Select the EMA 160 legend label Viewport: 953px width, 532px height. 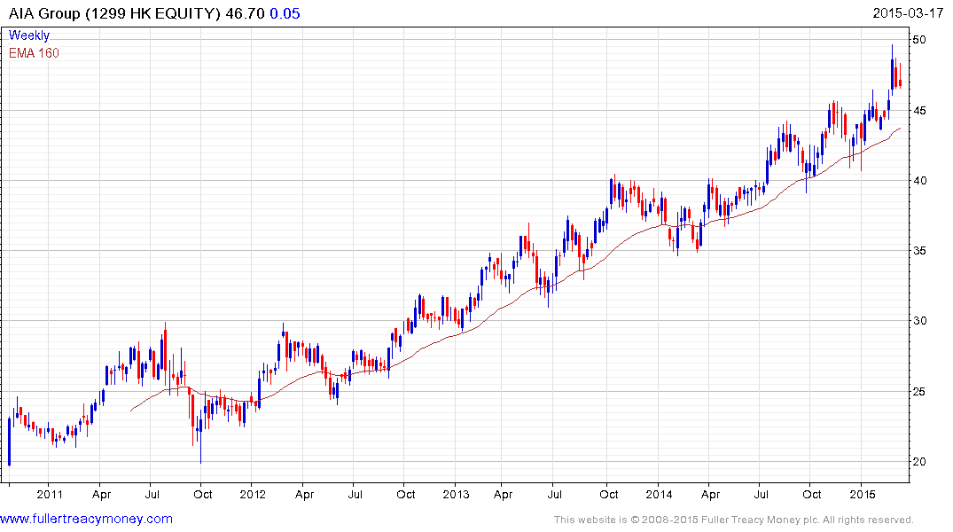[x=34, y=53]
